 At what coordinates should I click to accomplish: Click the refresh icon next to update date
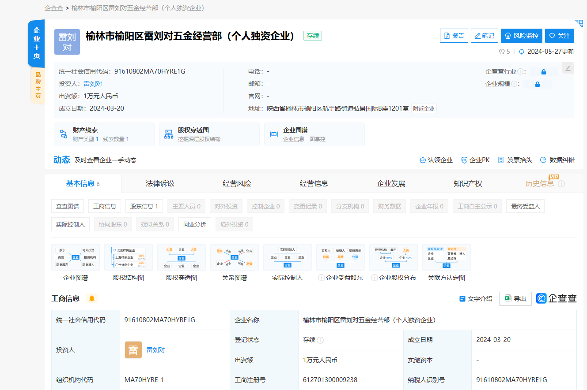point(521,52)
